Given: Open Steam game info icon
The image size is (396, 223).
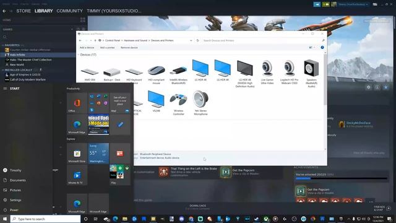Looking at the screenshot, I should 377,87.
